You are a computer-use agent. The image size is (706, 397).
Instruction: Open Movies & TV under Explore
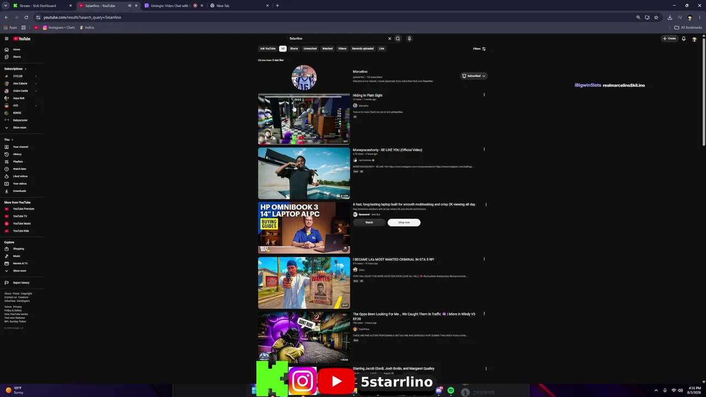pyautogui.click(x=20, y=264)
